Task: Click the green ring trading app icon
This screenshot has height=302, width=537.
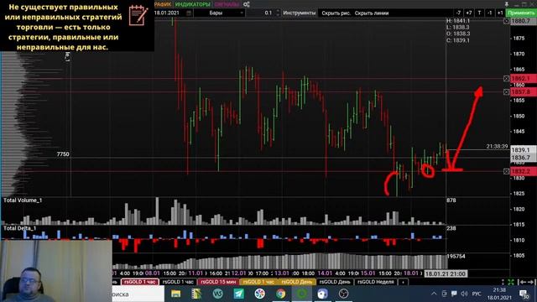Action: [x=302, y=294]
